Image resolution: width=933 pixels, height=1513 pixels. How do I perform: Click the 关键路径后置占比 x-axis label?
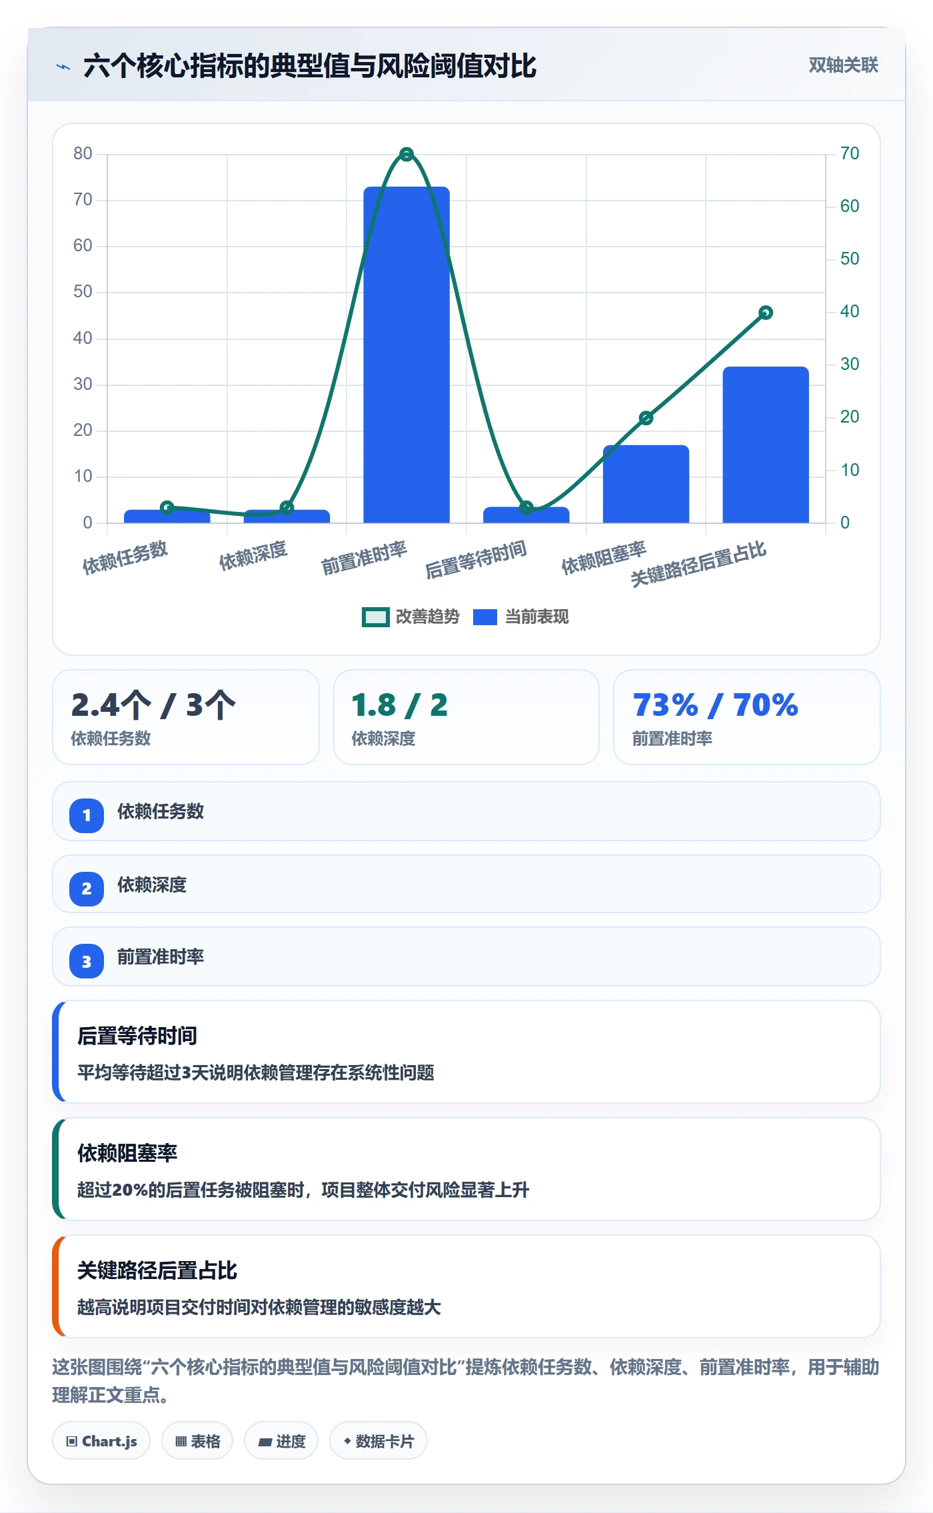click(x=698, y=564)
